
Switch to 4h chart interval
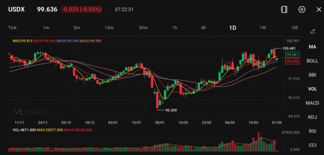click(203, 28)
